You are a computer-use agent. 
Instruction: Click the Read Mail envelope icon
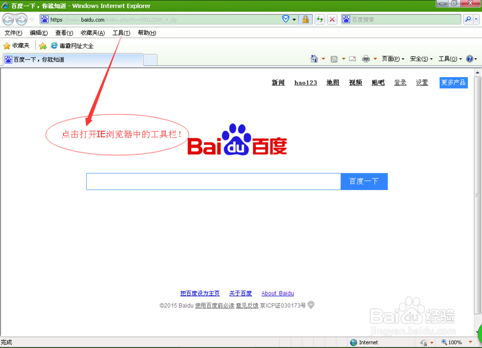pyautogui.click(x=353, y=59)
